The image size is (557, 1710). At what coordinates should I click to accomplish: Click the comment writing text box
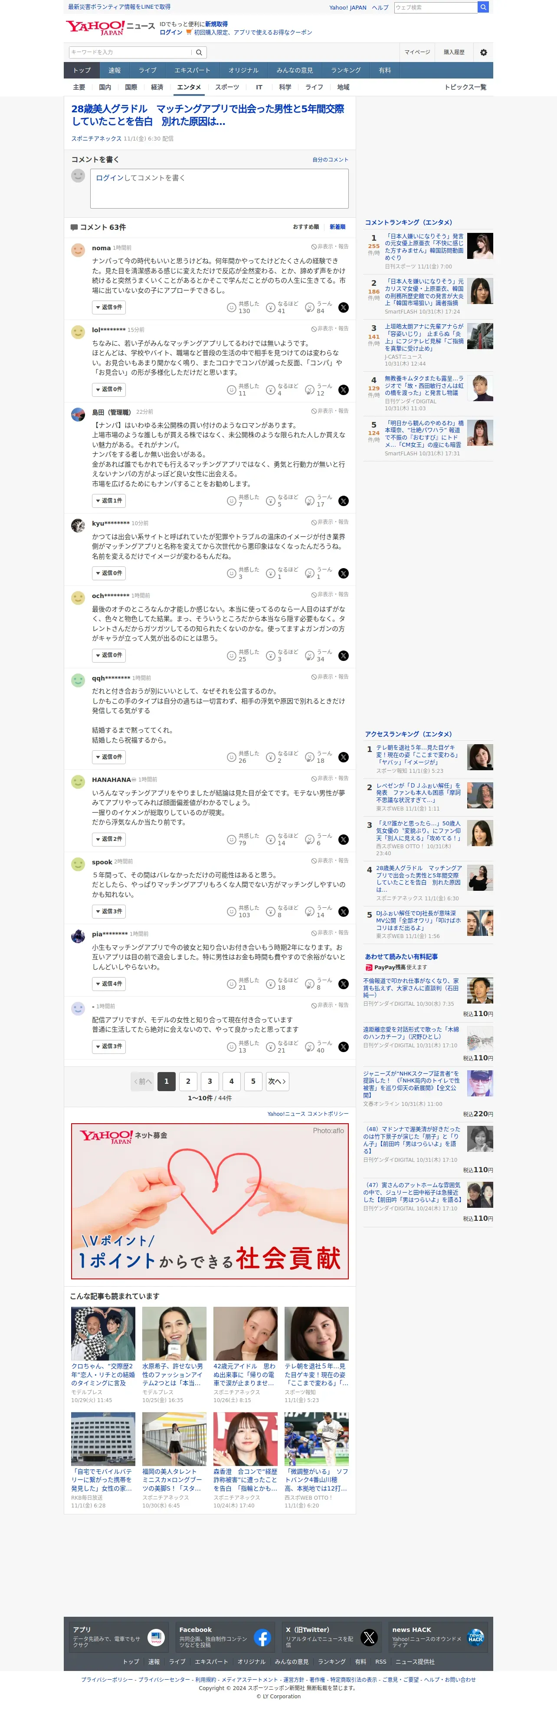pos(219,189)
